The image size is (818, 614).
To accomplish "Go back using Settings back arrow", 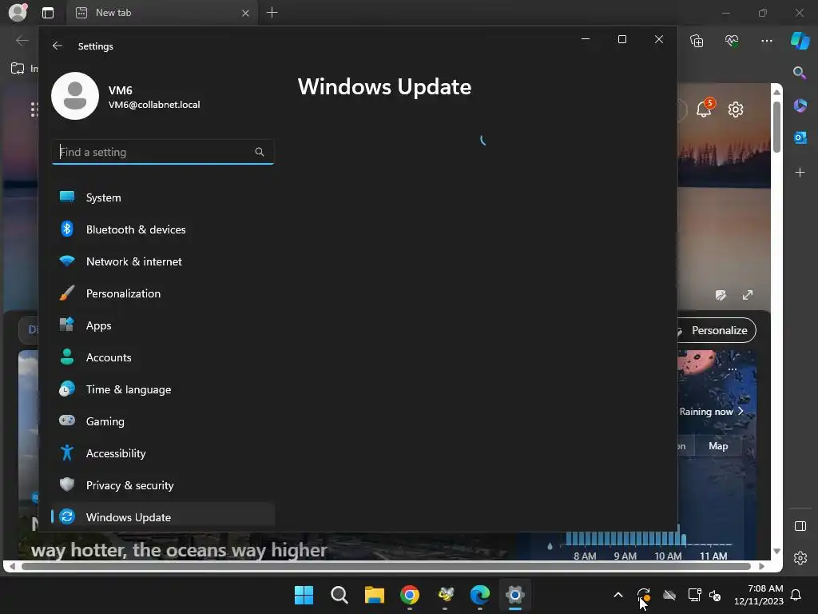I will [x=58, y=46].
